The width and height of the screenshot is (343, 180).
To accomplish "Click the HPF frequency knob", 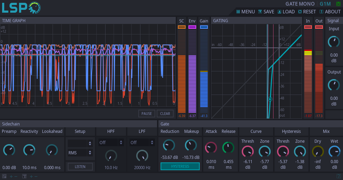I will coord(111,156).
